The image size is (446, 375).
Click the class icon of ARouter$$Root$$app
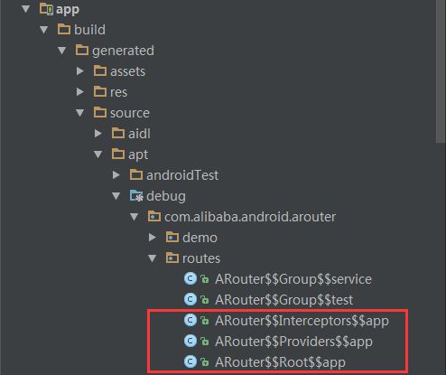pyautogui.click(x=190, y=361)
